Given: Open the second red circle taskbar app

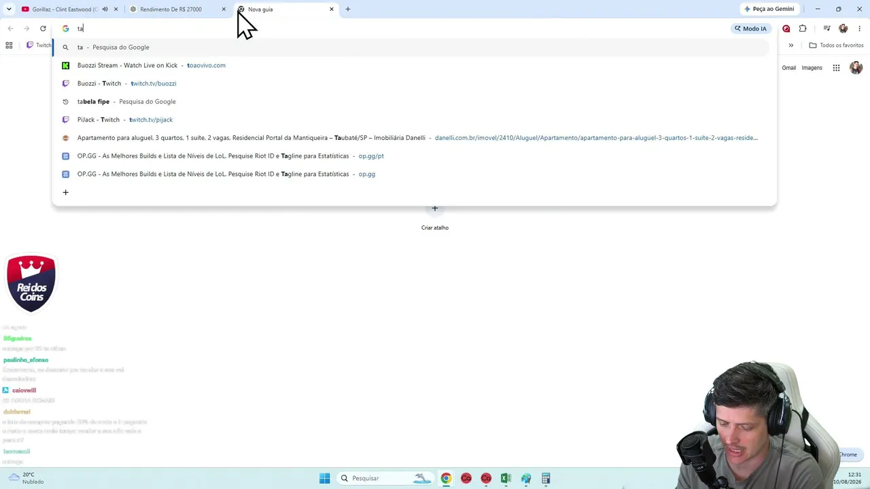Looking at the screenshot, I should point(486,478).
